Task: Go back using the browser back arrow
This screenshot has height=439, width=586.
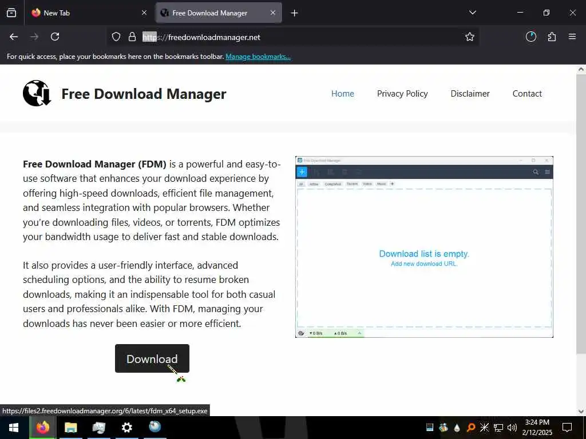Action: tap(14, 37)
